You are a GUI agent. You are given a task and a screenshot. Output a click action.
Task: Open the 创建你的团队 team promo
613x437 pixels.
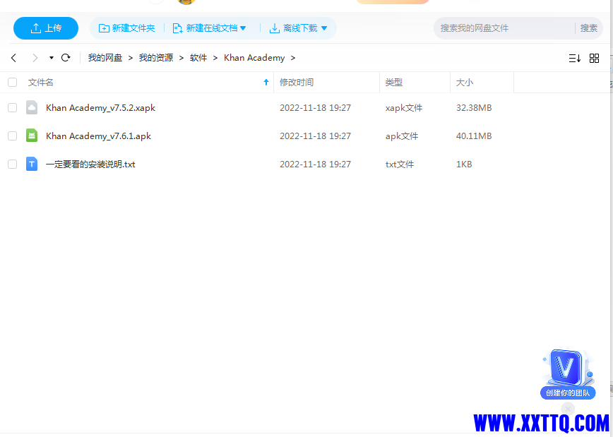point(568,374)
